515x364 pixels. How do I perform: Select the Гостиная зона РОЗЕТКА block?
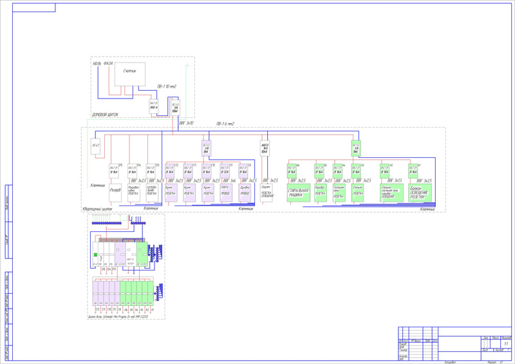click(x=339, y=193)
